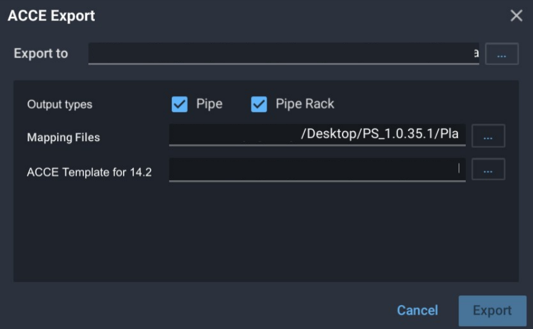
Task: Click the ACCE Export dialog title
Action: point(52,16)
